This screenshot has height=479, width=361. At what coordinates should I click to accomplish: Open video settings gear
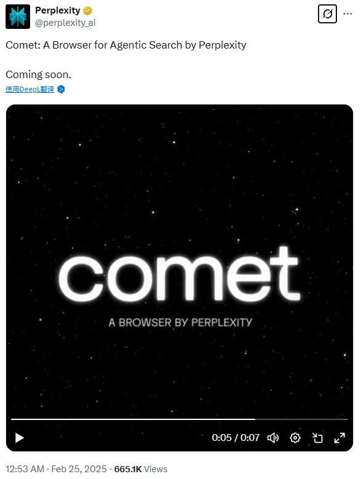click(x=295, y=438)
